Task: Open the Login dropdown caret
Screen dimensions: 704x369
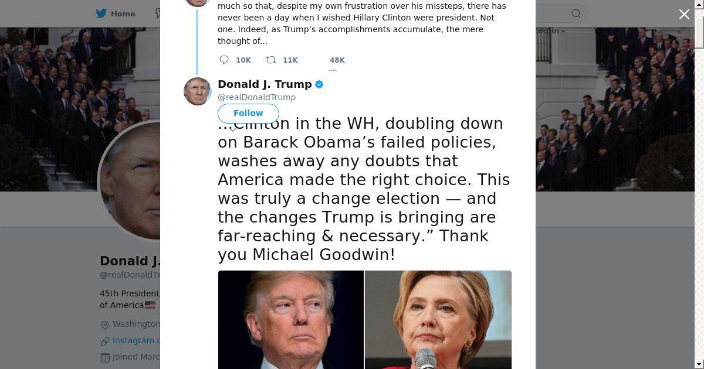Action: click(562, 31)
